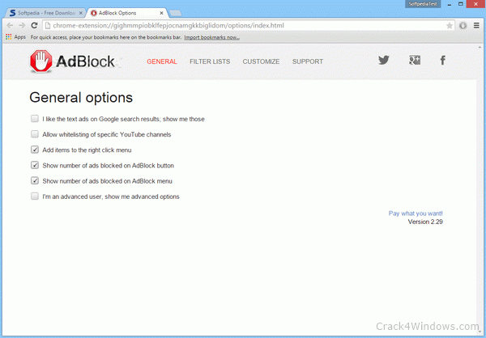Image resolution: width=486 pixels, height=338 pixels.
Task: Click the Pay what you want link
Action: tap(416, 213)
